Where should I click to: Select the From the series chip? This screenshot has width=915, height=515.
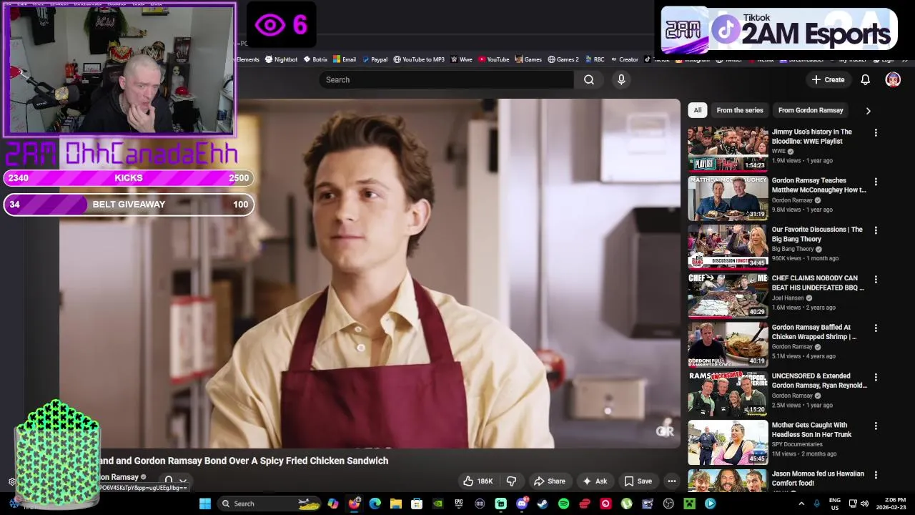(x=740, y=110)
